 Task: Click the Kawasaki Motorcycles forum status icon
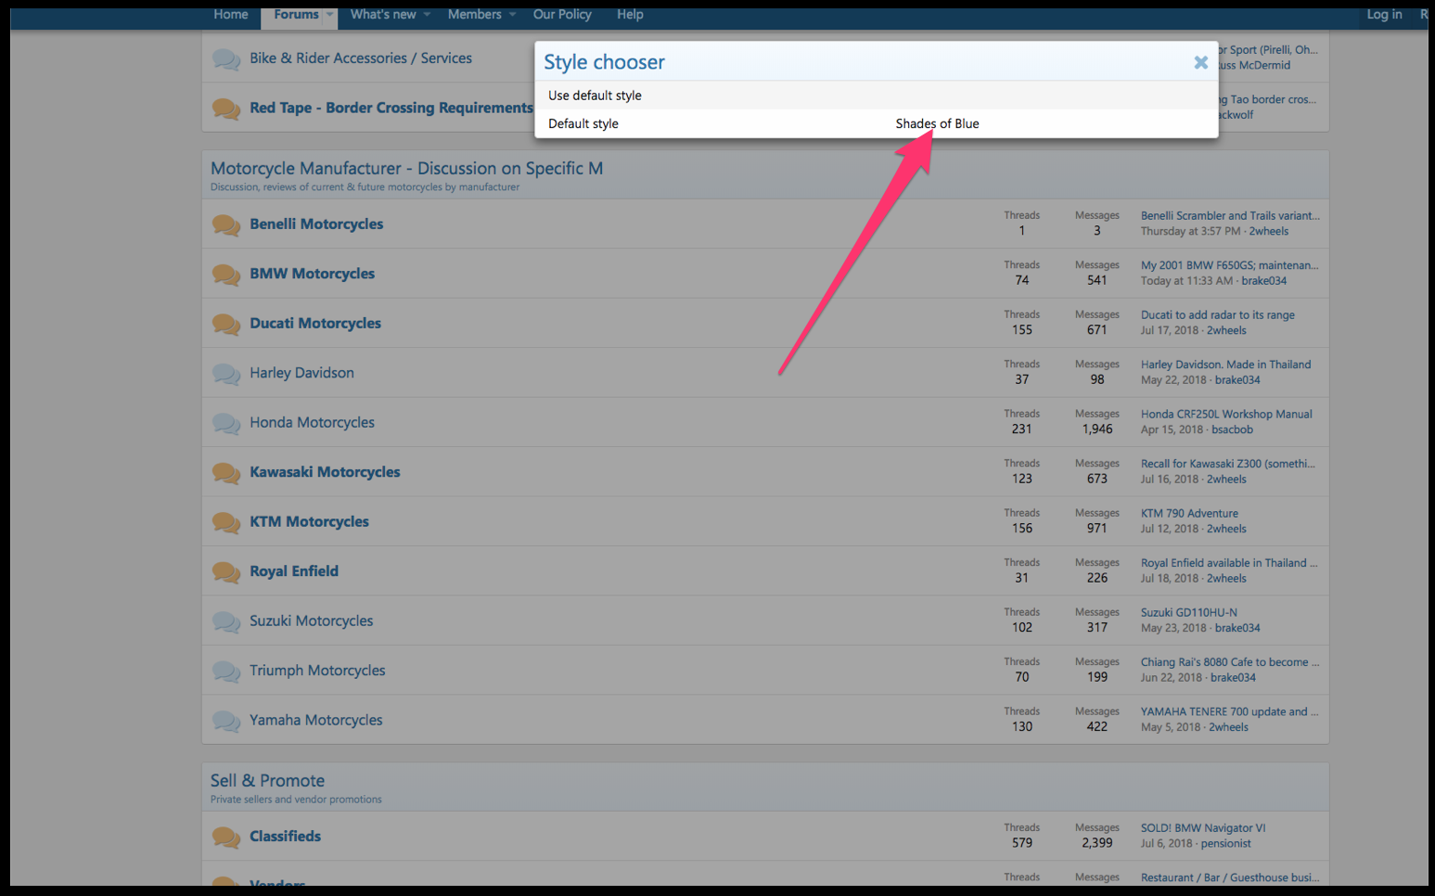[225, 472]
